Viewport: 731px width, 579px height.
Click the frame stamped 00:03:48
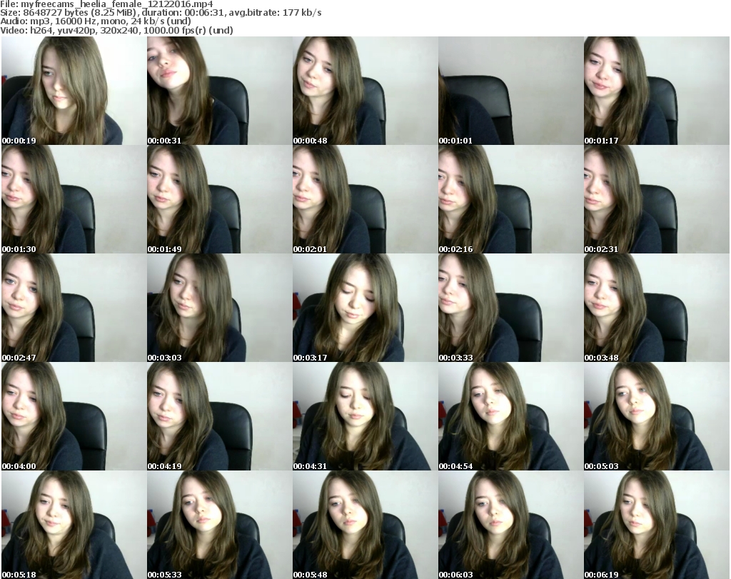[x=657, y=308]
